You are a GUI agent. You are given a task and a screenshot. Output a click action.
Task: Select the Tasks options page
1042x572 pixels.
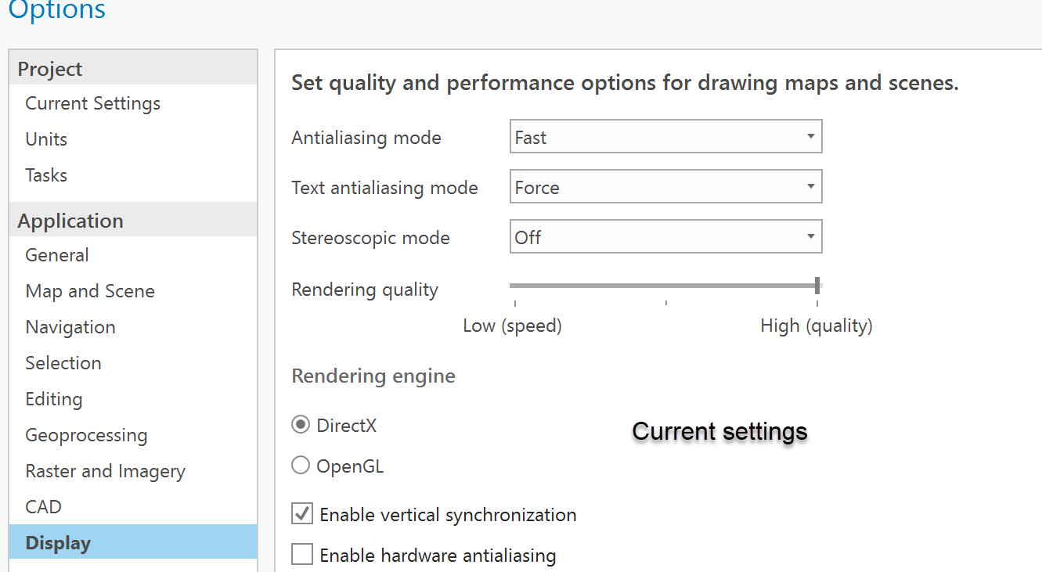click(46, 175)
